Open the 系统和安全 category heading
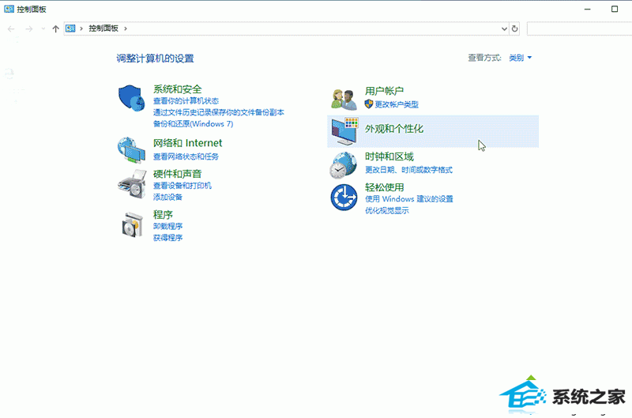 177,89
